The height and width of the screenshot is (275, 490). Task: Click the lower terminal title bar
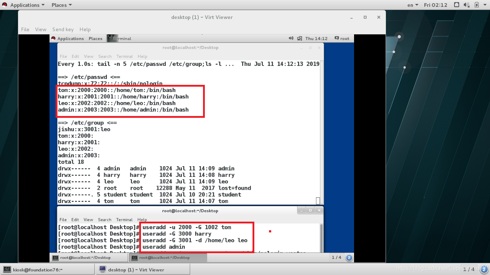pos(190,211)
